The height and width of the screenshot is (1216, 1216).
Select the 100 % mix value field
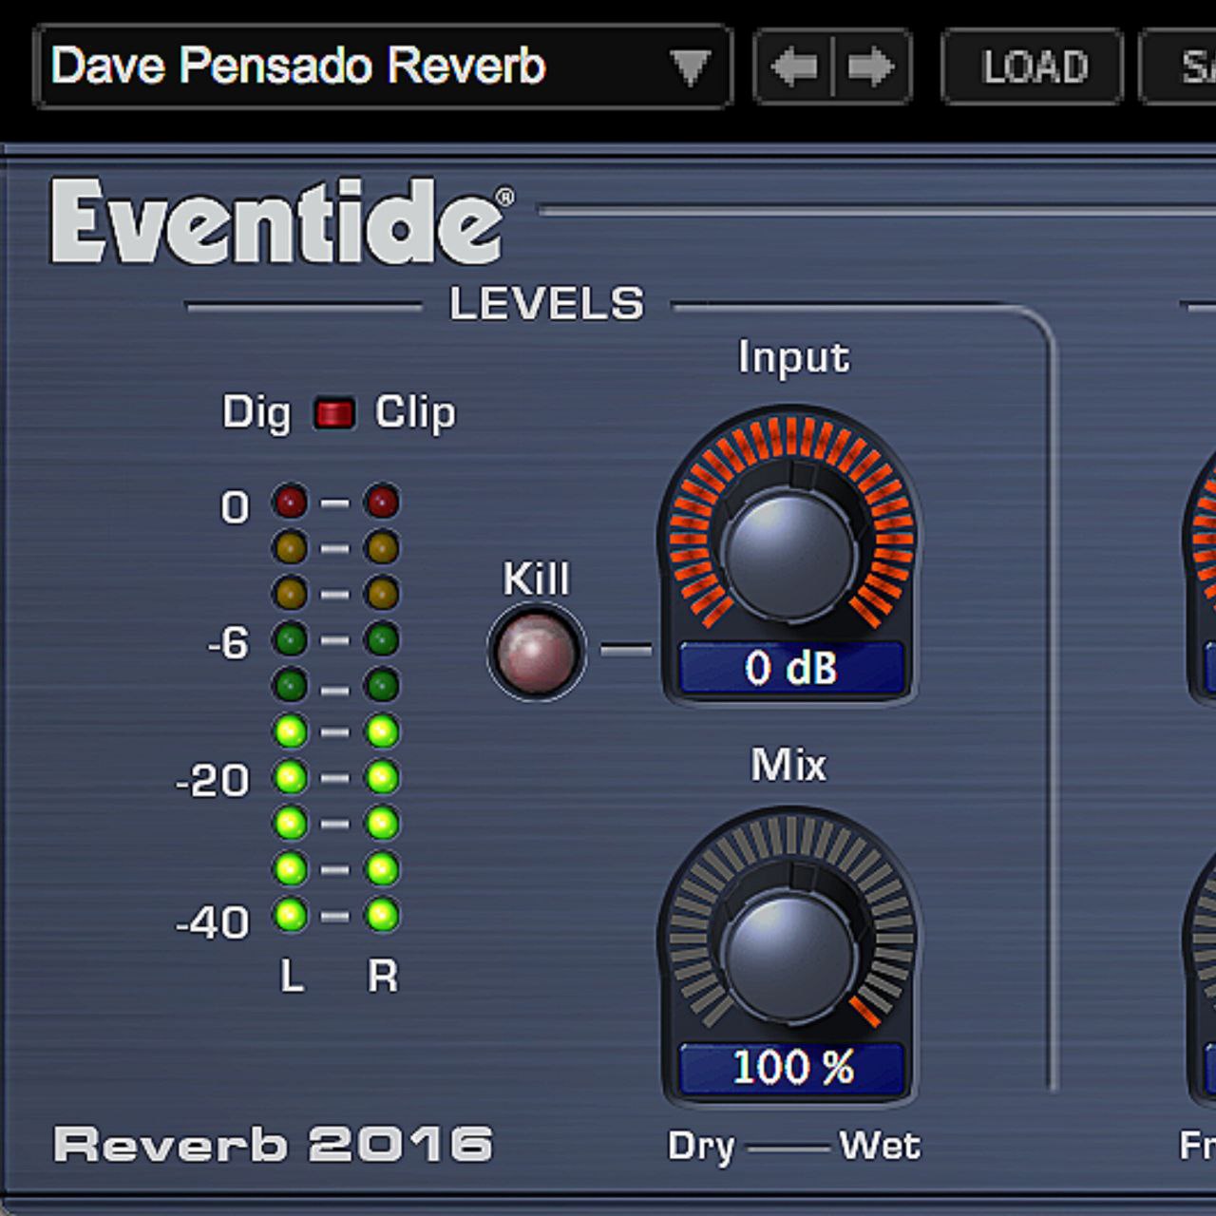click(x=791, y=1068)
